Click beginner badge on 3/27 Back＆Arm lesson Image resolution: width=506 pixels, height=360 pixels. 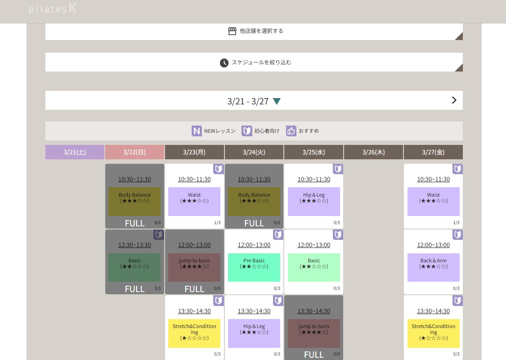(457, 235)
